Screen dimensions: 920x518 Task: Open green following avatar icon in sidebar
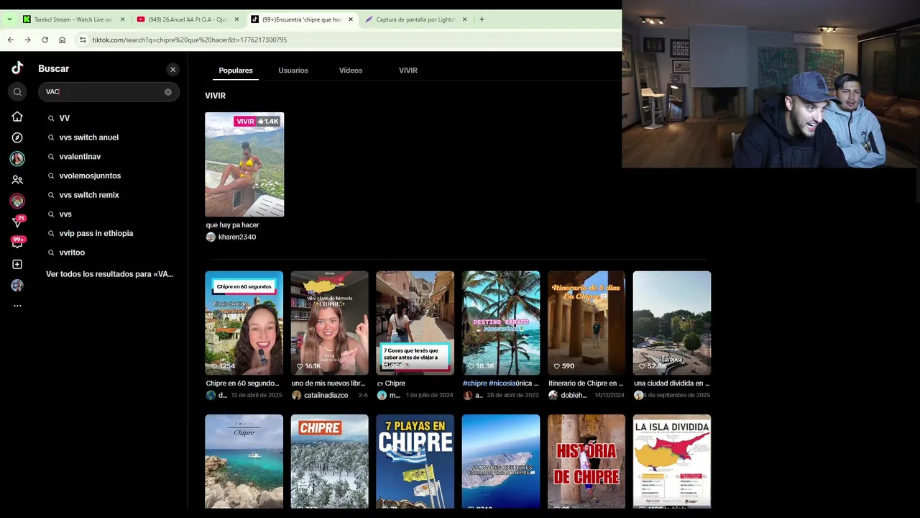pos(17,158)
